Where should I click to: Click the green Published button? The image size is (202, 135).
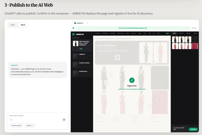[193, 129]
